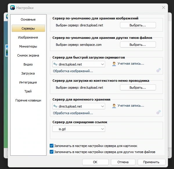Image resolution: width=174 pixels, height=169 pixels.
Task: Open Учетная запись link for quick screenshot server
Action: pyautogui.click(x=131, y=63)
